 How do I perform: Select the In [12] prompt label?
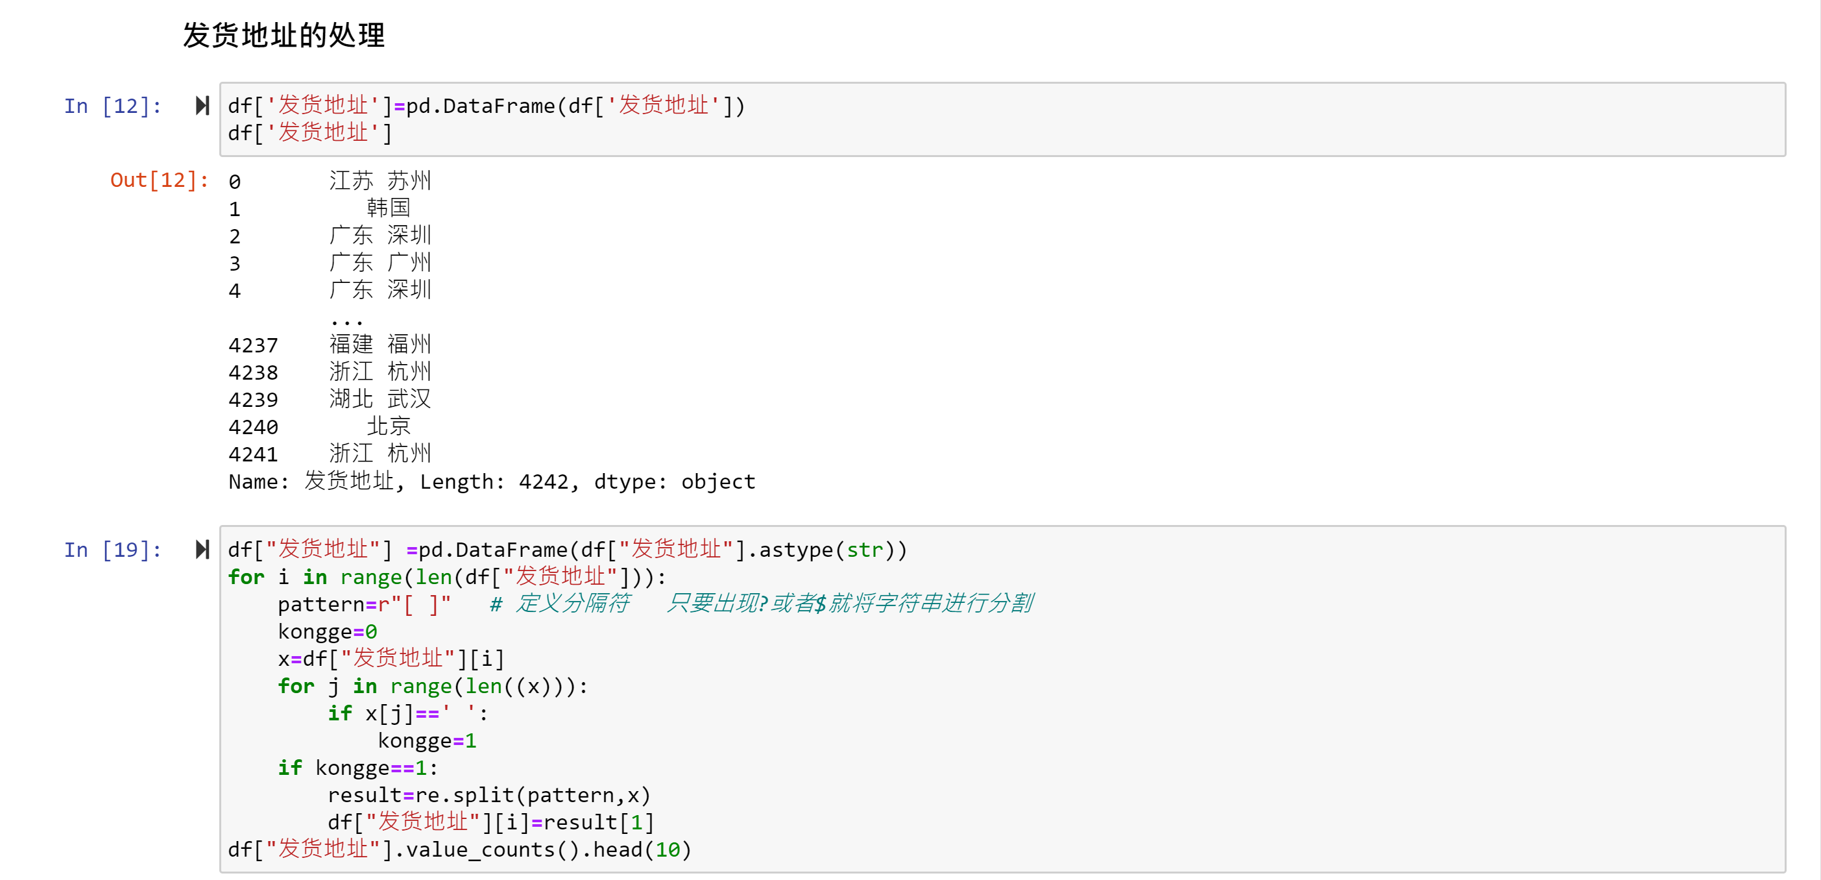pos(112,106)
